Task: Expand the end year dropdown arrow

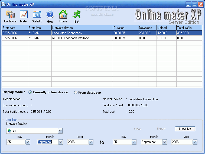Action: point(195,142)
